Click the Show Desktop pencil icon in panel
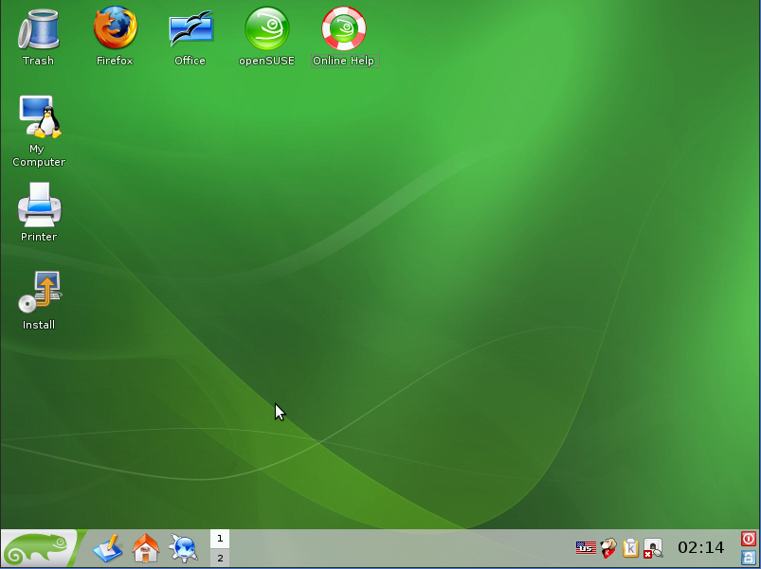Image resolution: width=761 pixels, height=569 pixels. 107,548
